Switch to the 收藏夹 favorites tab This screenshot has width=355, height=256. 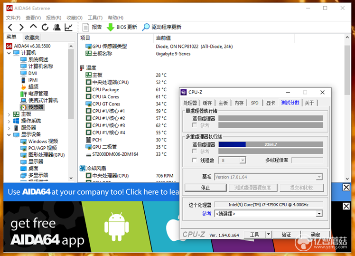pos(32,38)
